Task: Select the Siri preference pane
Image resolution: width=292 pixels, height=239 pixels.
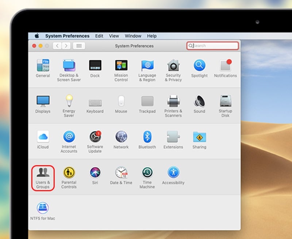Action: tap(95, 174)
